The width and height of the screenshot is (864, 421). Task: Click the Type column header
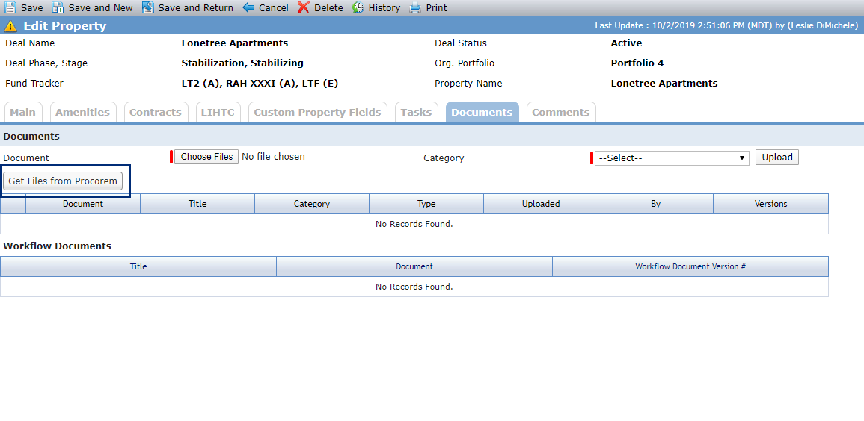(x=426, y=203)
